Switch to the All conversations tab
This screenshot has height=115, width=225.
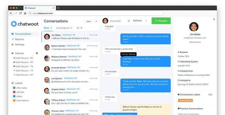pyautogui.click(x=79, y=28)
